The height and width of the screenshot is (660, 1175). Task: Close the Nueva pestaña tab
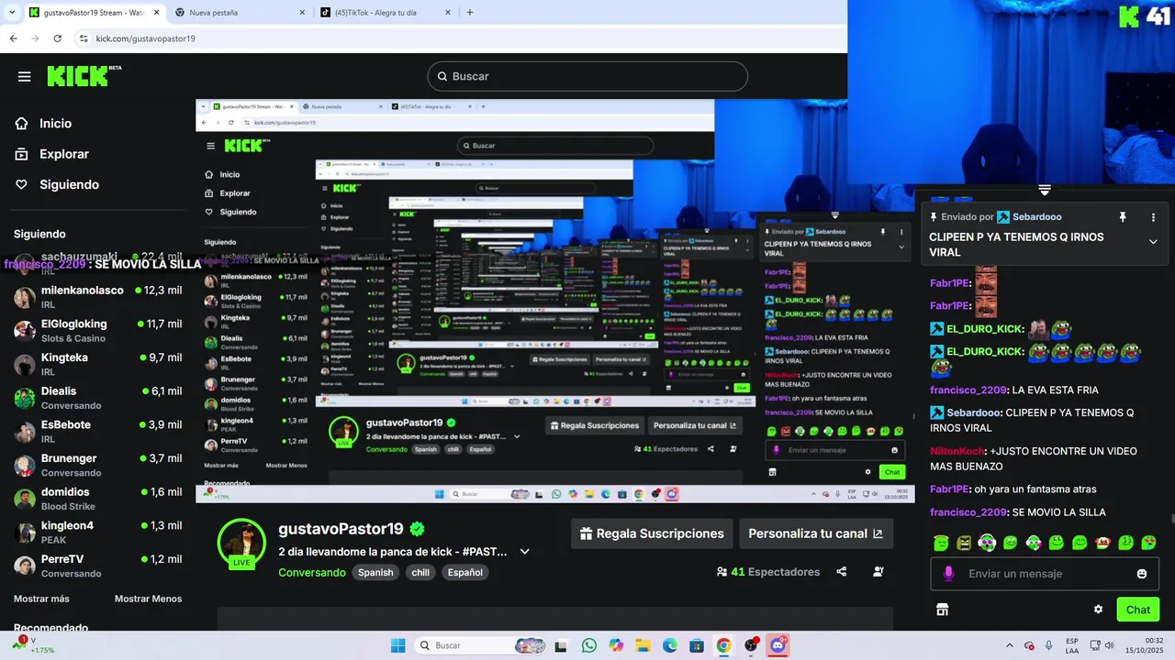[302, 13]
